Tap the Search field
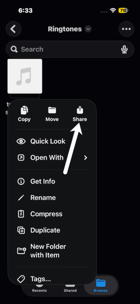 pyautogui.click(x=70, y=49)
